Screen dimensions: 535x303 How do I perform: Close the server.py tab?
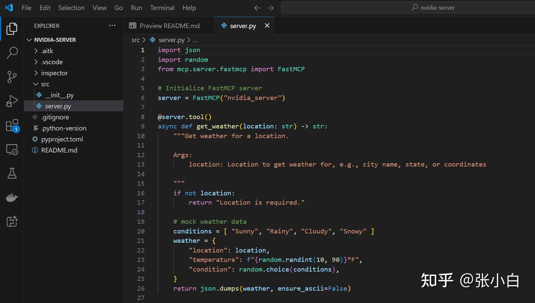coord(267,26)
